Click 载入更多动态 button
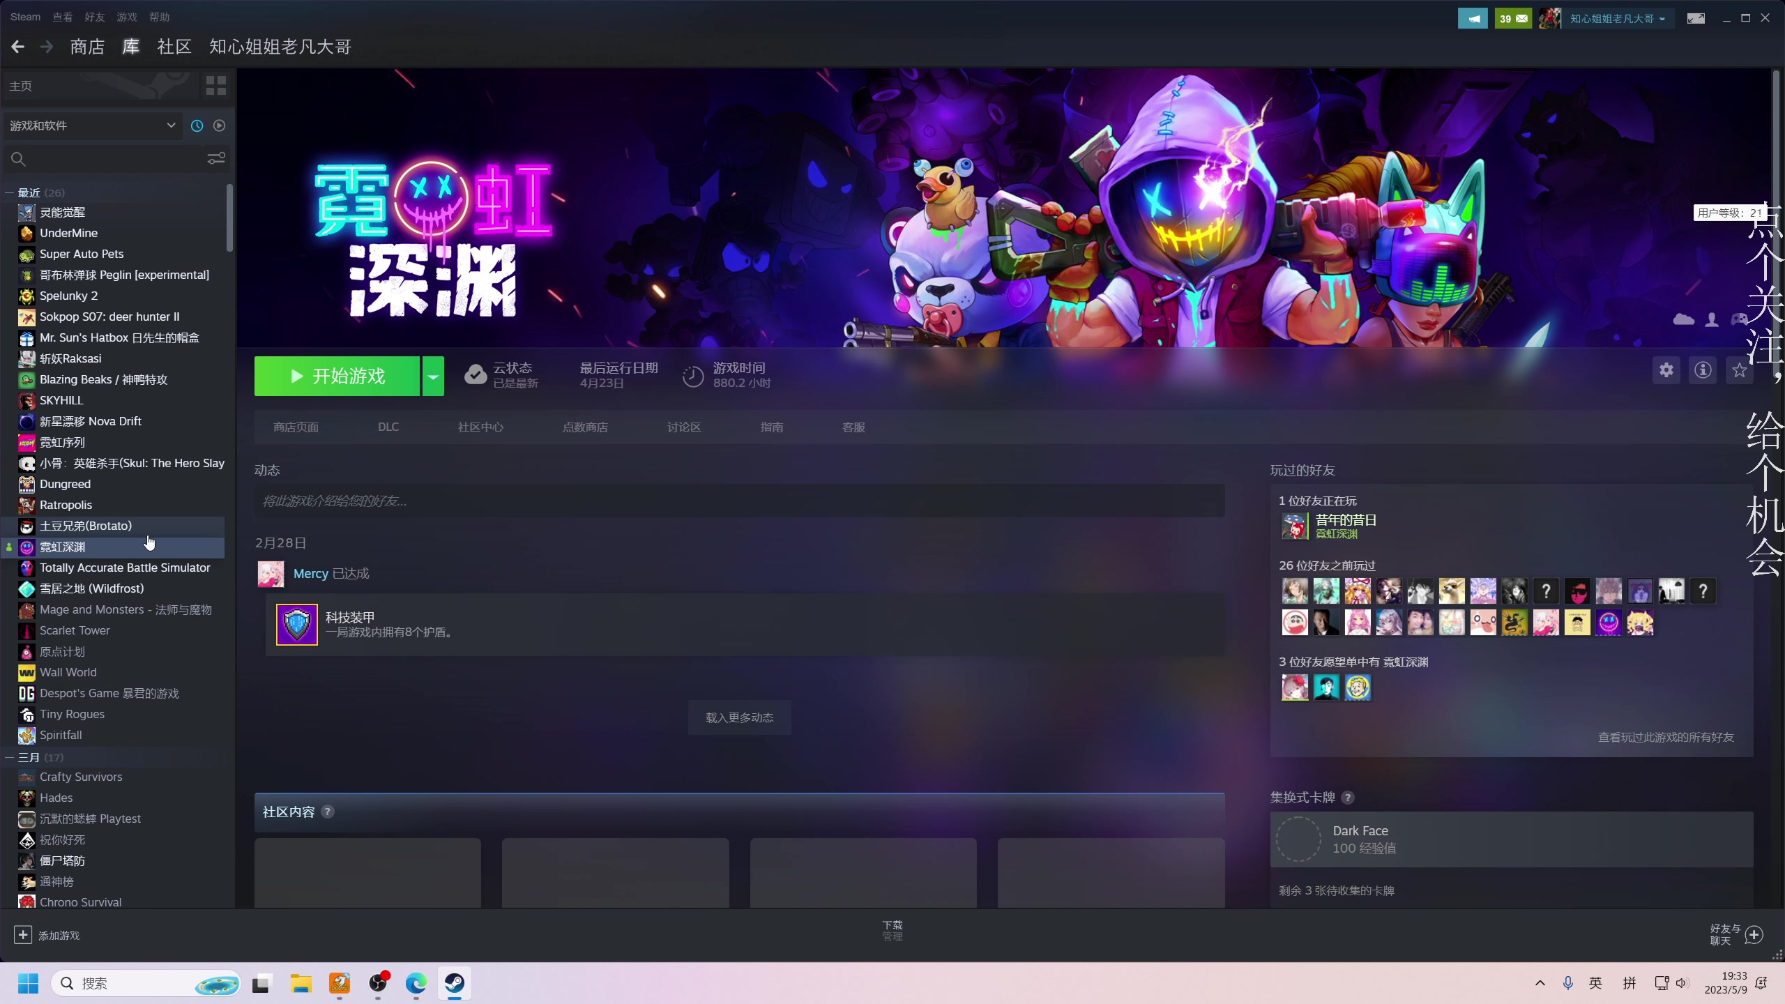 click(739, 717)
